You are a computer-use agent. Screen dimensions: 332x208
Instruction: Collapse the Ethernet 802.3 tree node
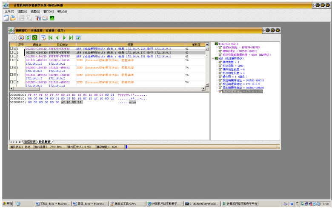pos(213,44)
